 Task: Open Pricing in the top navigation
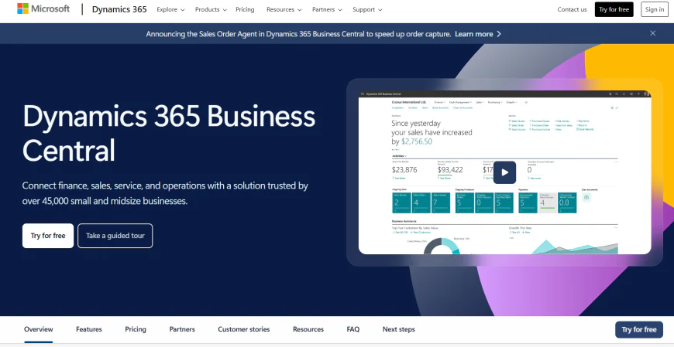tap(245, 9)
